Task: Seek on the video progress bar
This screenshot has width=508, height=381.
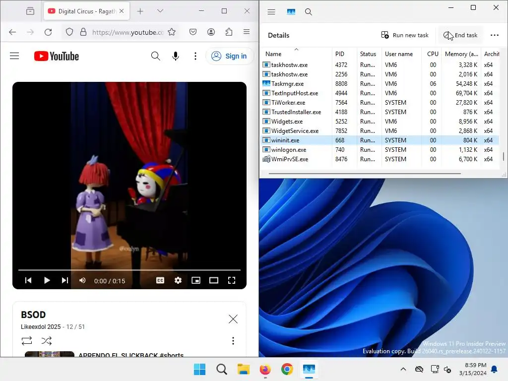Action: coord(129,269)
